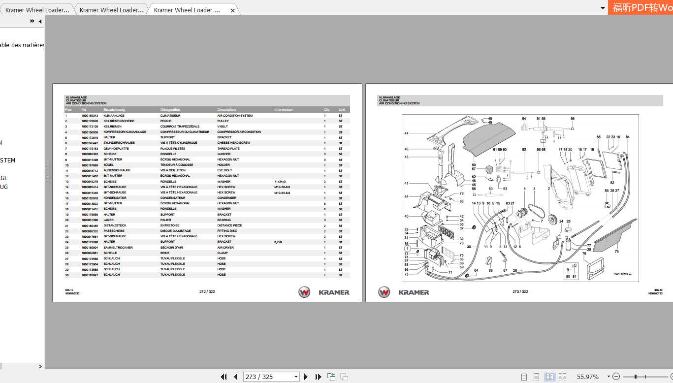Screen dimensions: 673x383
Task: Click the Information column header
Action: click(284, 109)
